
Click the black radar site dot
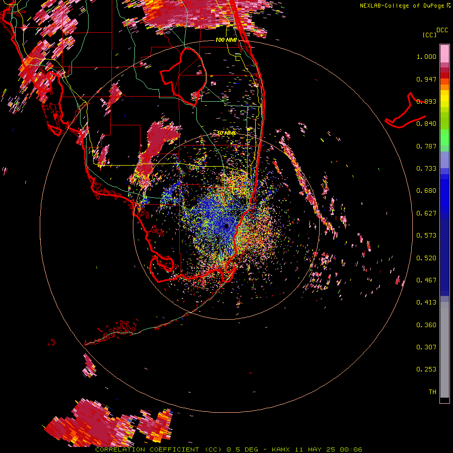[x=226, y=226]
